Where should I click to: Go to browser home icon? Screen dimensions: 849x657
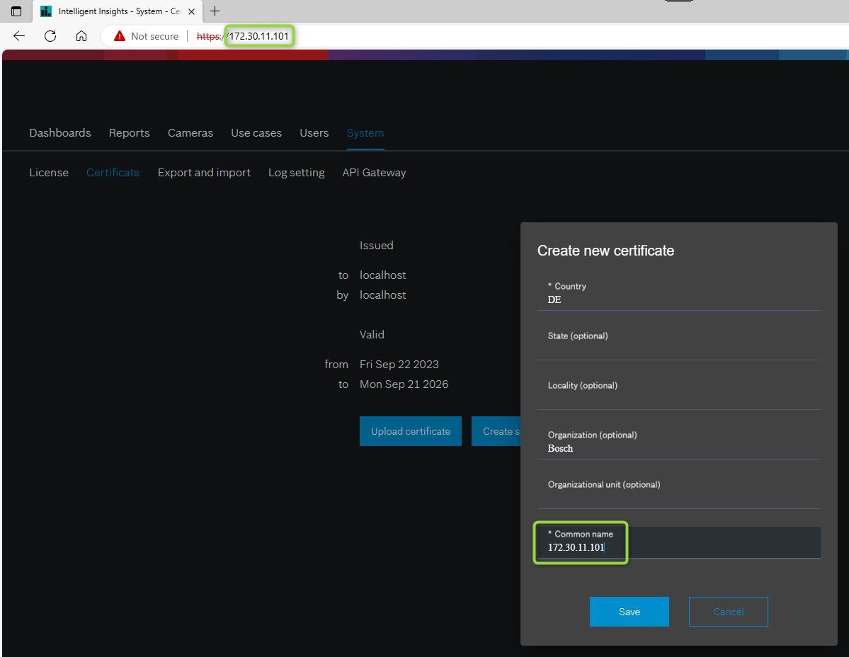point(81,36)
